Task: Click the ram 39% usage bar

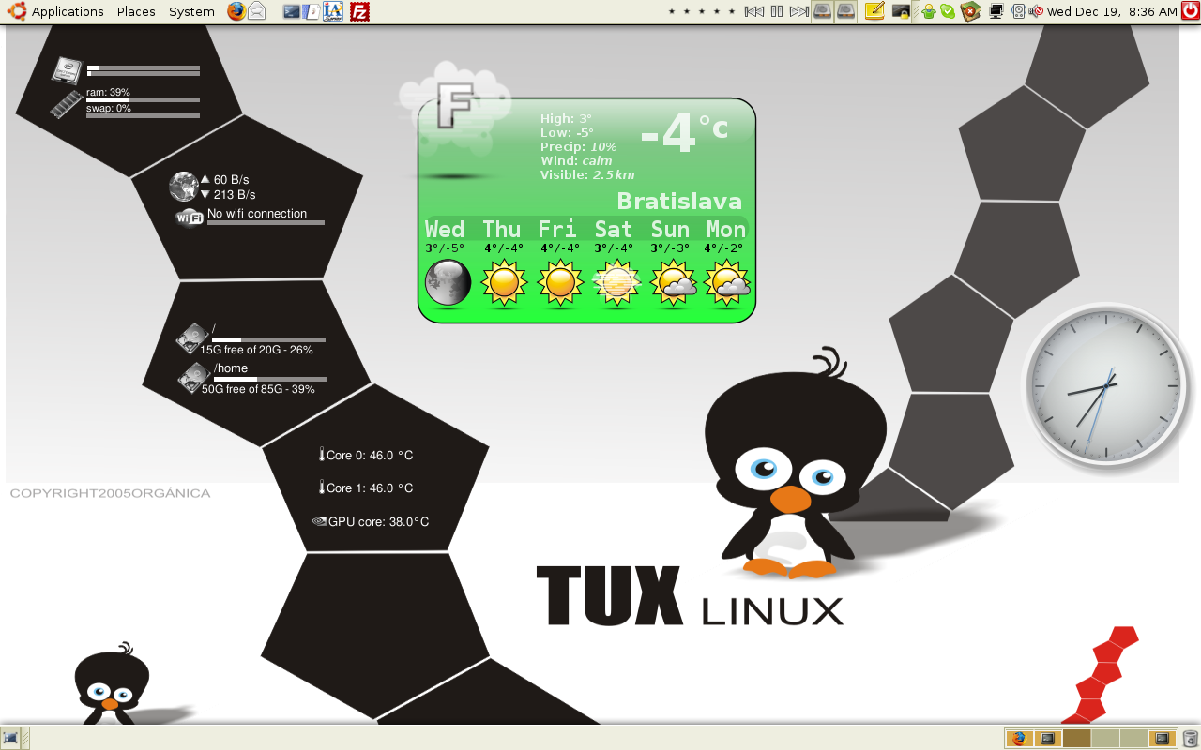Action: pos(143,99)
